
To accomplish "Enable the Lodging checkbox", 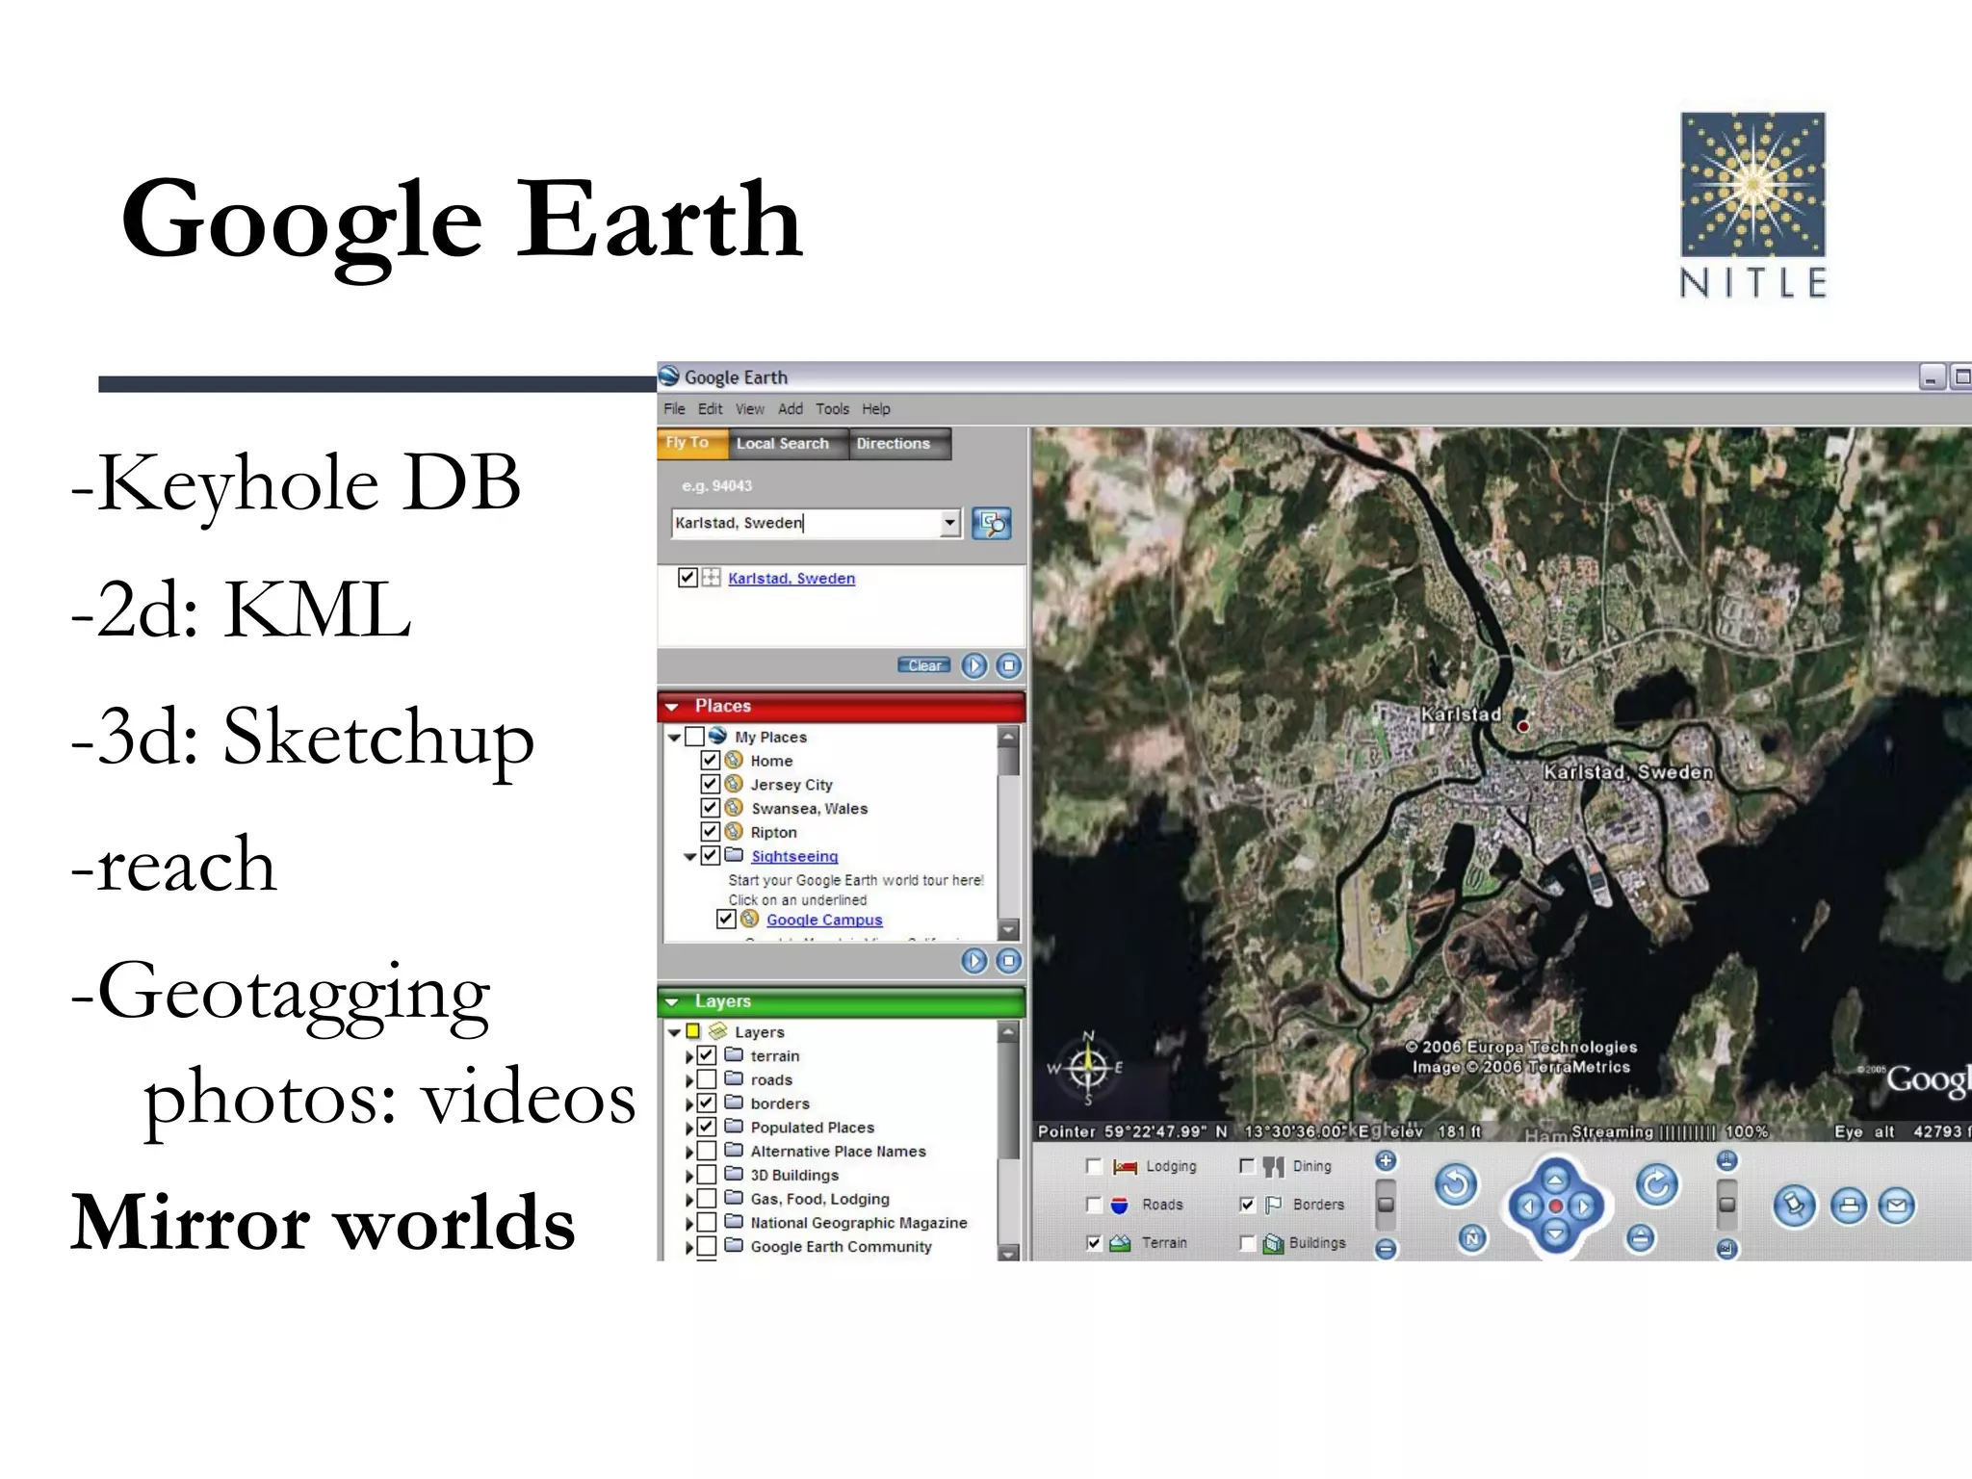I will click(1093, 1166).
